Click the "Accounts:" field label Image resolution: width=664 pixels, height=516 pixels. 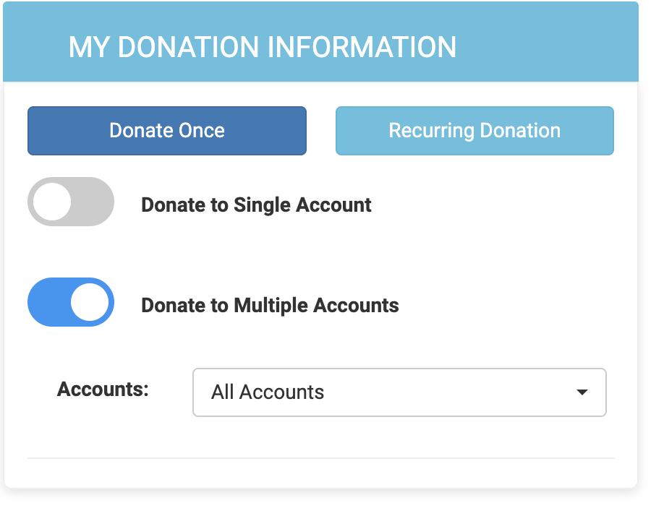coord(103,389)
